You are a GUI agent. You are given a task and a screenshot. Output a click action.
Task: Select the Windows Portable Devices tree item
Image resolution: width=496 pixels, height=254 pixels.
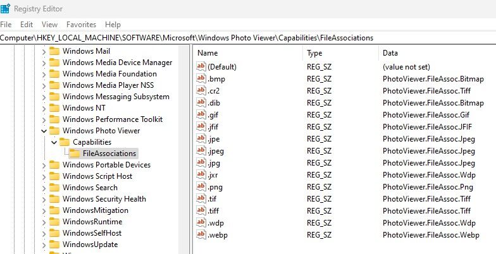coord(106,165)
